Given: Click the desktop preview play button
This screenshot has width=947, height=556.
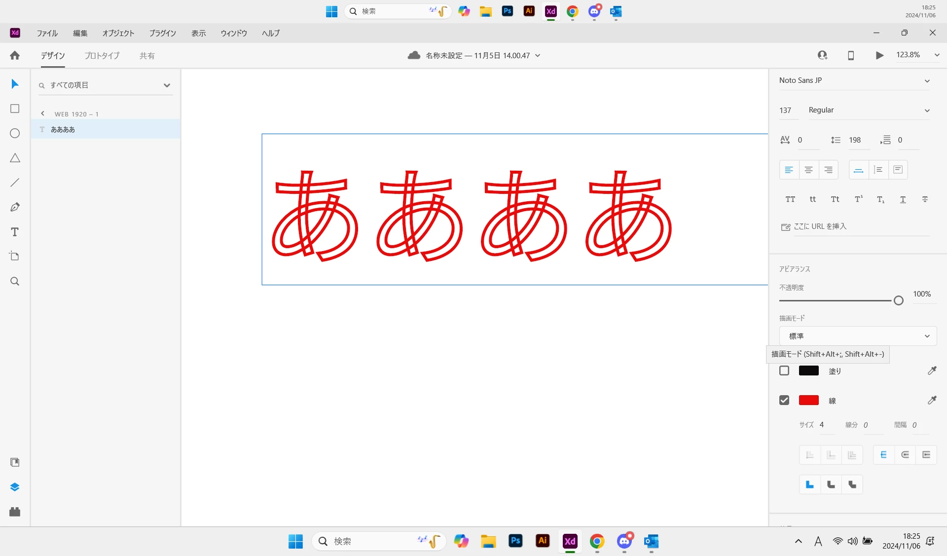Looking at the screenshot, I should [x=879, y=55].
